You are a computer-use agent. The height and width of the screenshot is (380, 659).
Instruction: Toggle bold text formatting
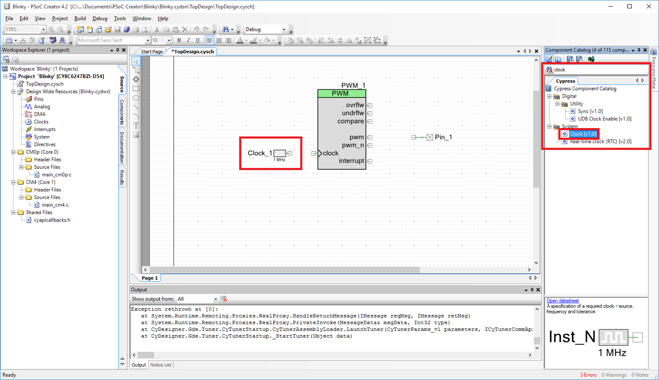pyautogui.click(x=179, y=41)
